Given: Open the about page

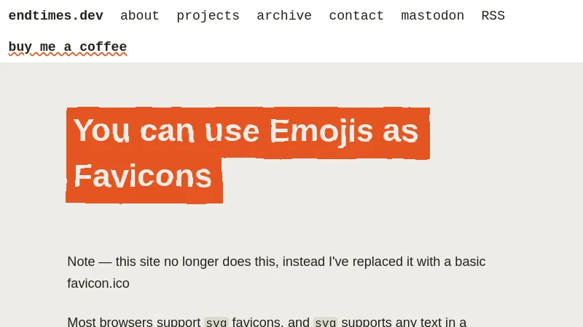Looking at the screenshot, I should (x=140, y=16).
